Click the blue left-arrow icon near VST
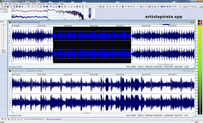The image size is (203, 123). pyautogui.click(x=173, y=6)
